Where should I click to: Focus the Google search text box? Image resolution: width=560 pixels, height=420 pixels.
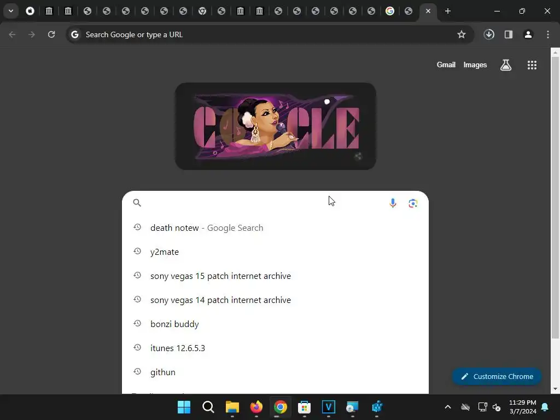[x=264, y=203]
